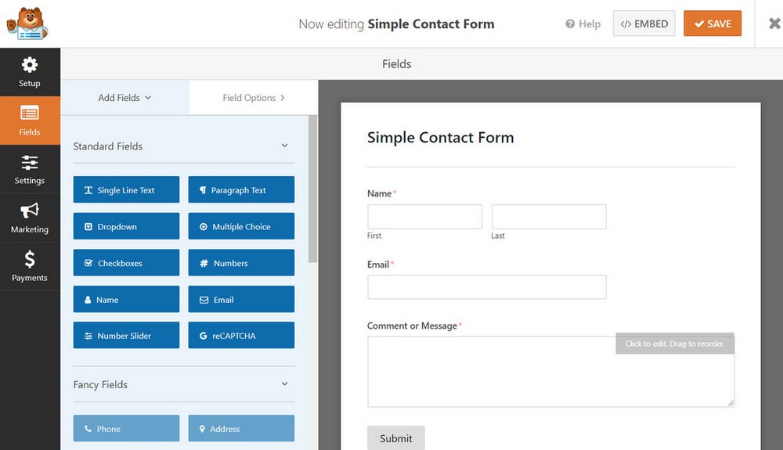The image size is (783, 450).
Task: Open the Payments dollar icon
Action: click(30, 259)
